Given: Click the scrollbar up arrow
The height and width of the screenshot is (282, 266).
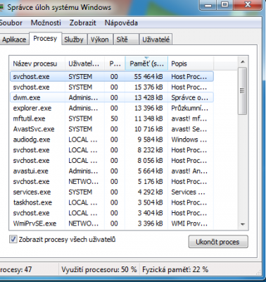Looking at the screenshot, I should click(243, 62).
